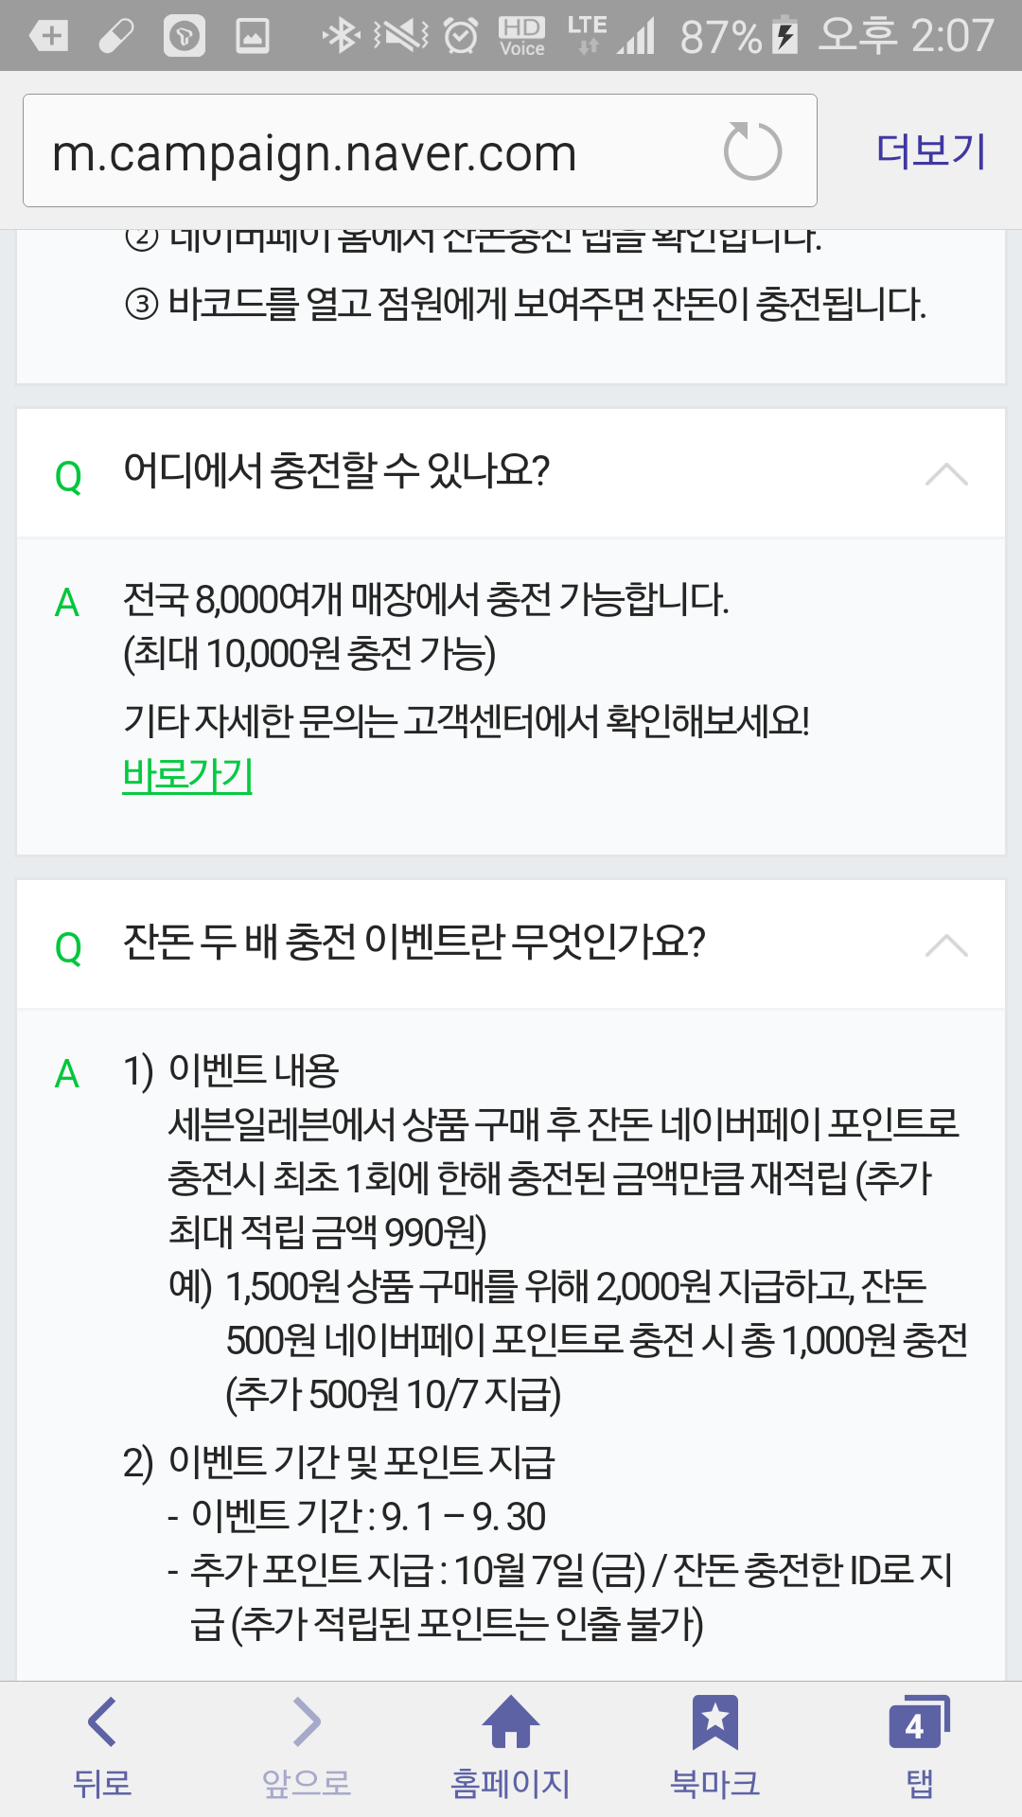Image resolution: width=1022 pixels, height=1817 pixels.
Task: Tap the back arrow (뒤로) icon
Action: (x=102, y=1721)
